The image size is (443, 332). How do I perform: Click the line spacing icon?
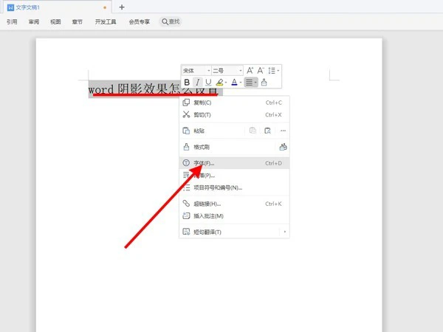[271, 70]
